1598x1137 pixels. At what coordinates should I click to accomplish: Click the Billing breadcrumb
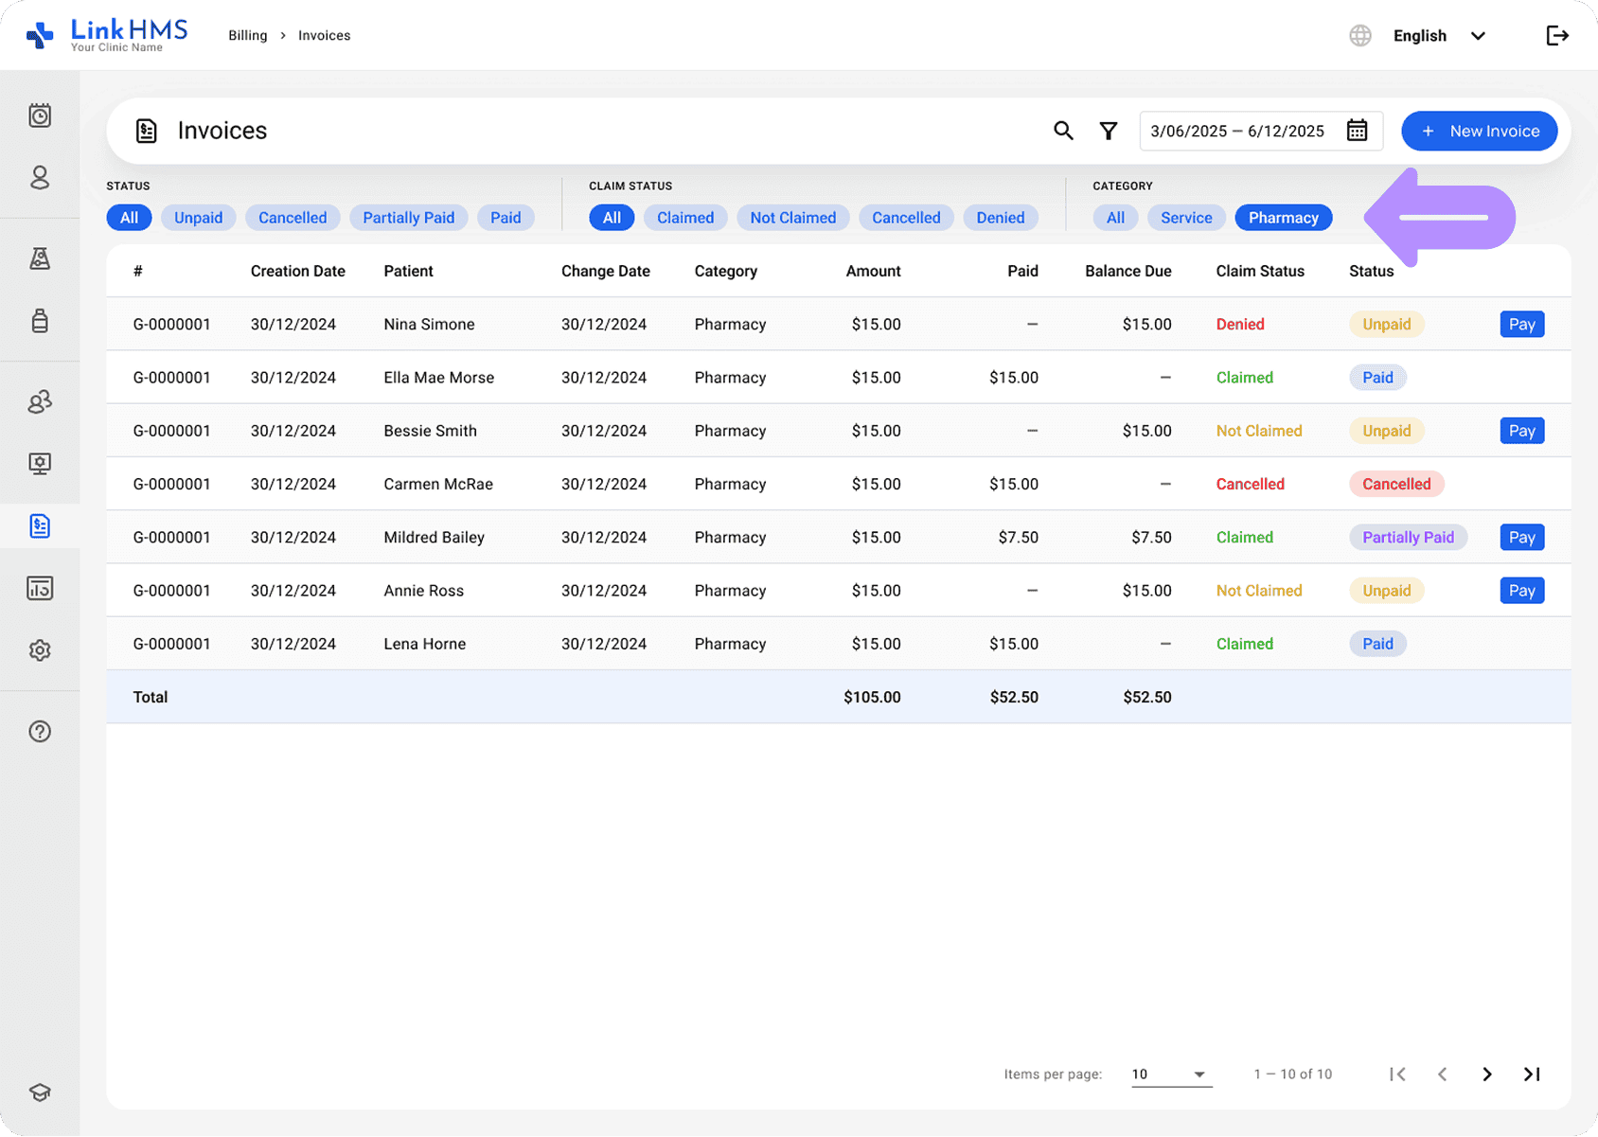(x=248, y=35)
